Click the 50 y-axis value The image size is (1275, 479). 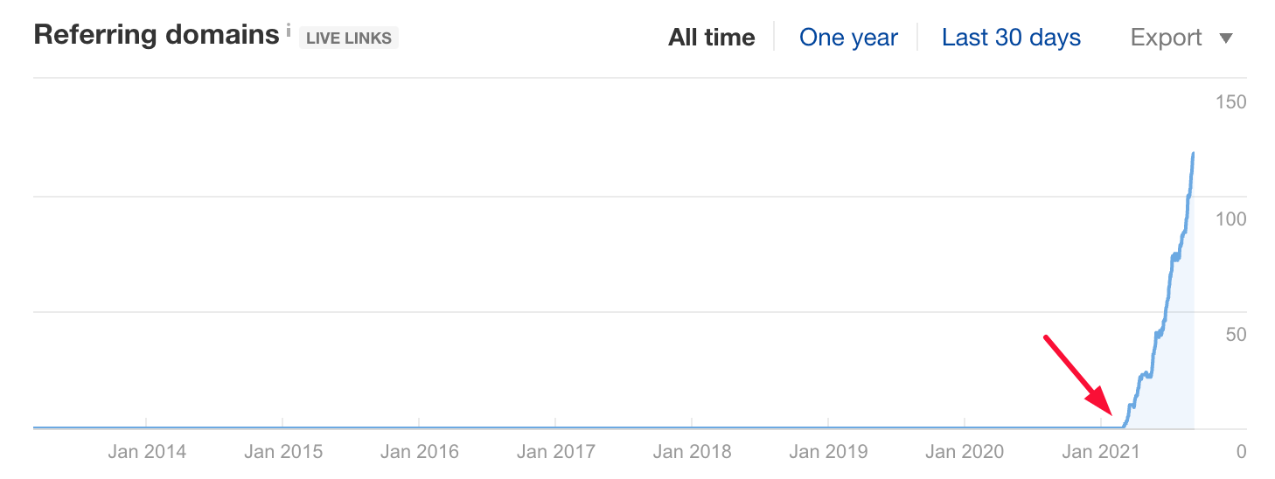coord(1235,335)
